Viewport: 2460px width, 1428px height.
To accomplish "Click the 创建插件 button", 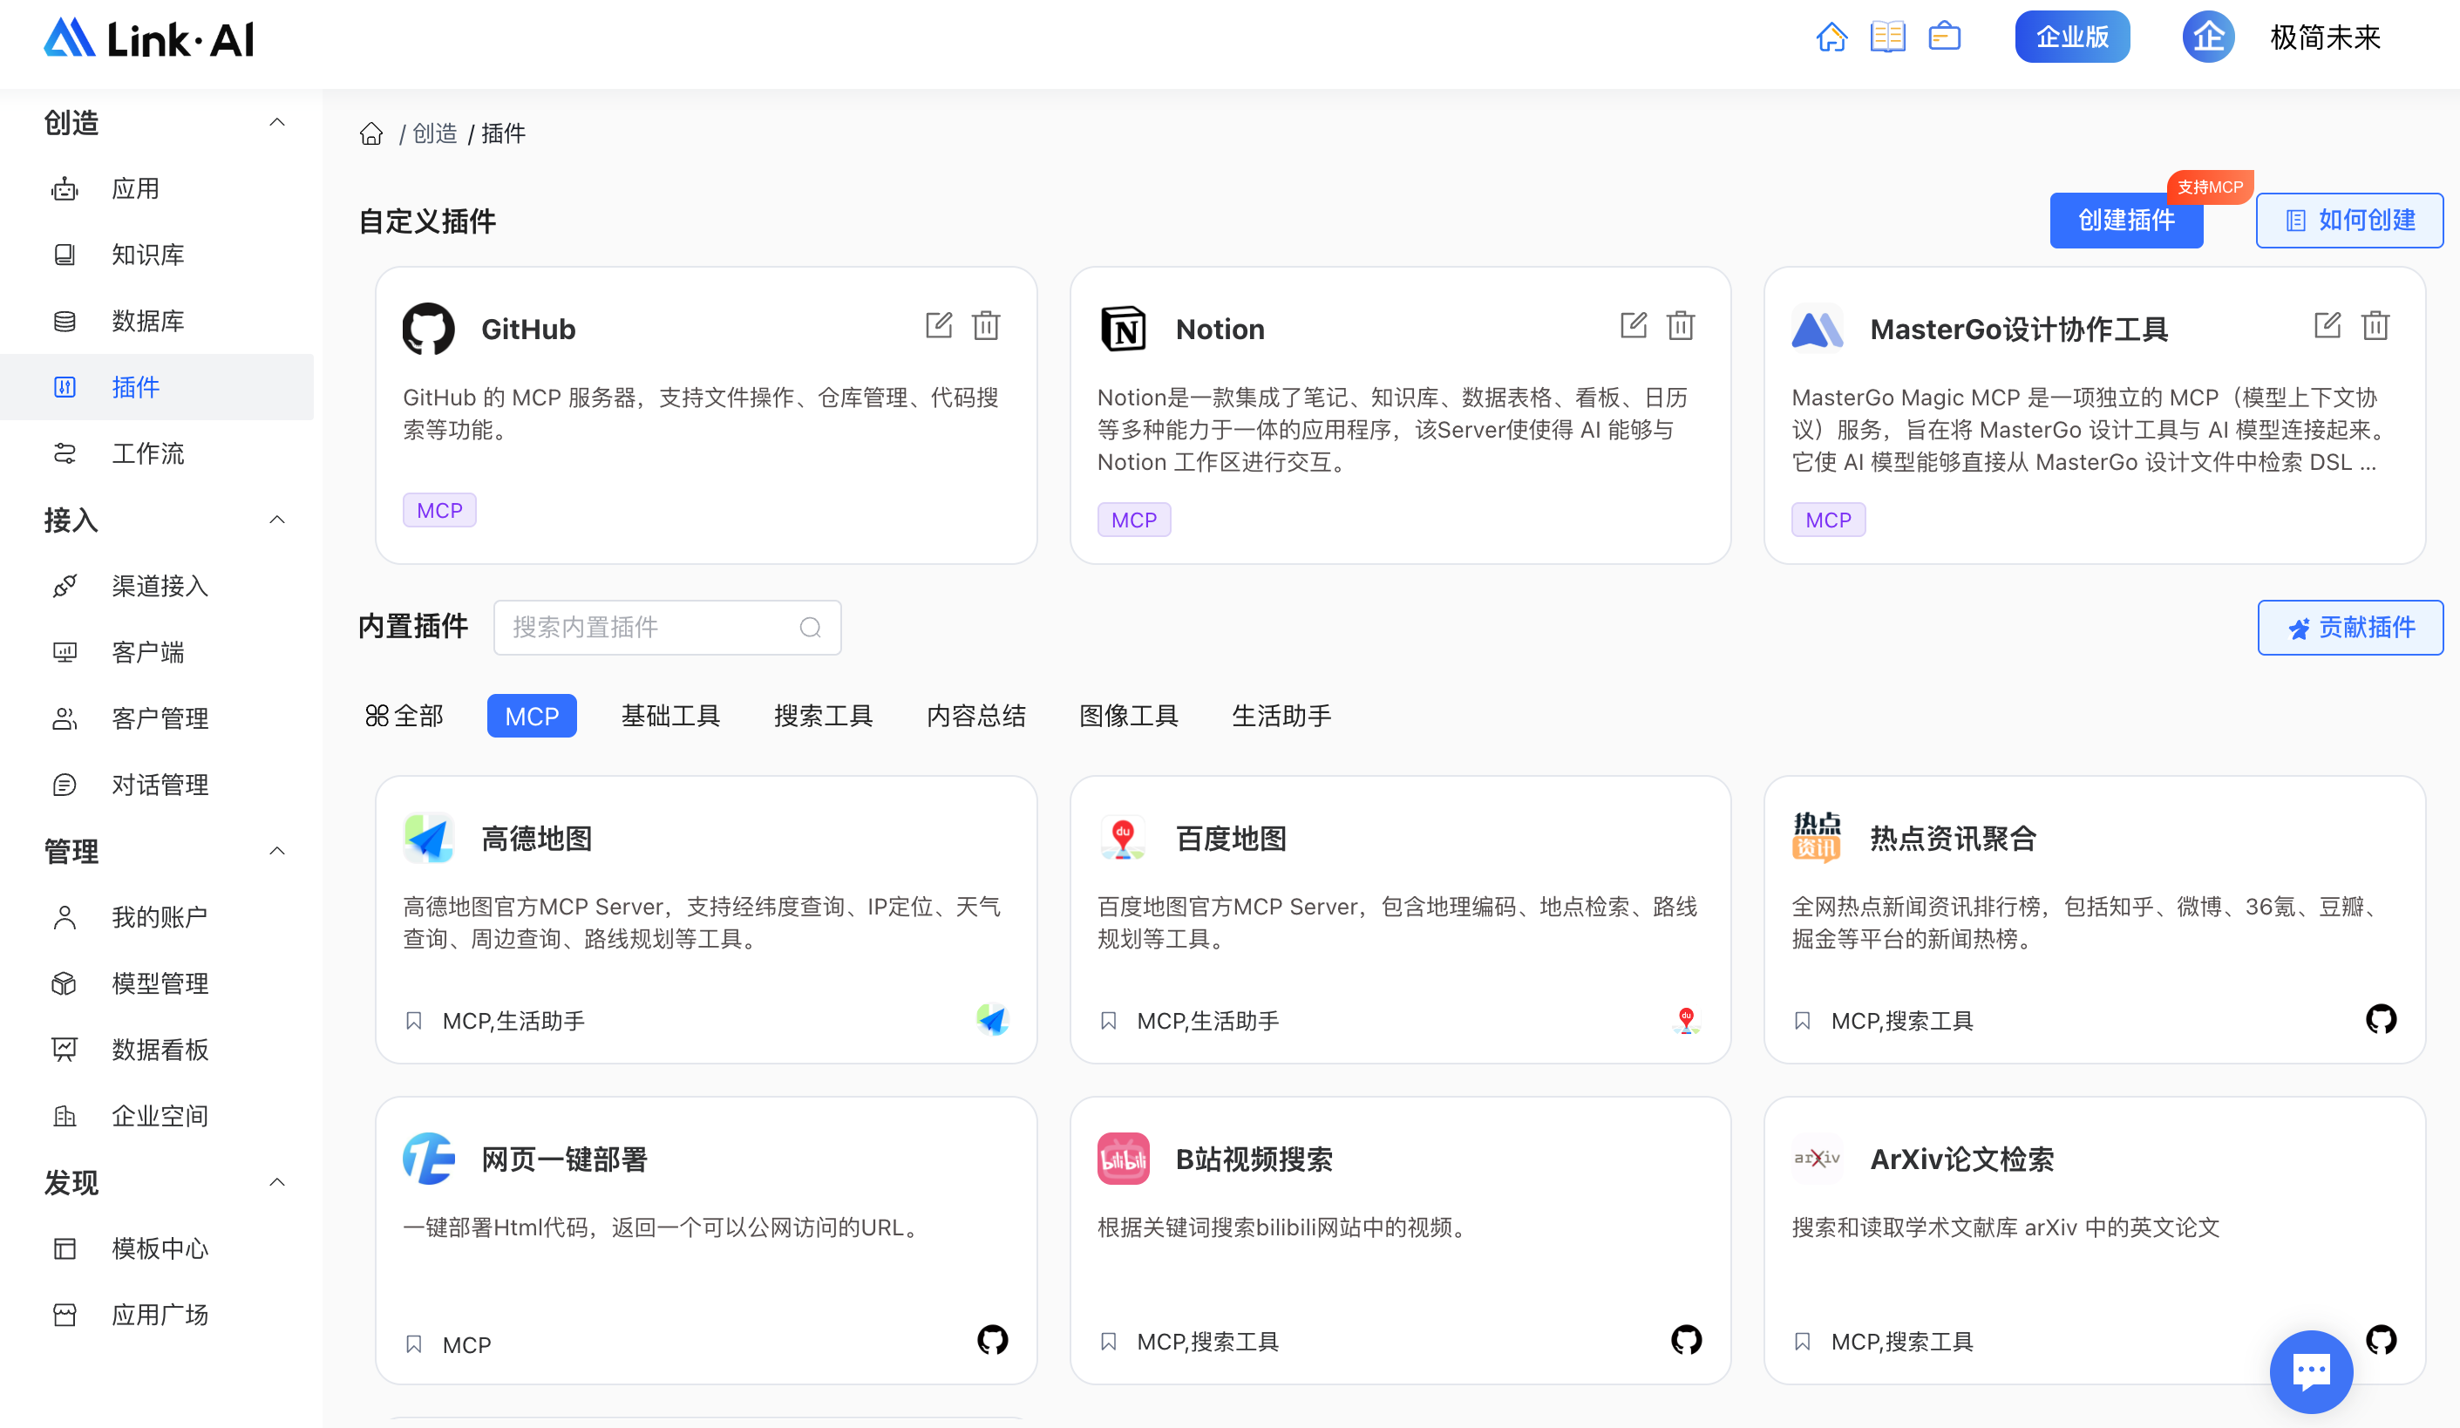I will (2126, 221).
